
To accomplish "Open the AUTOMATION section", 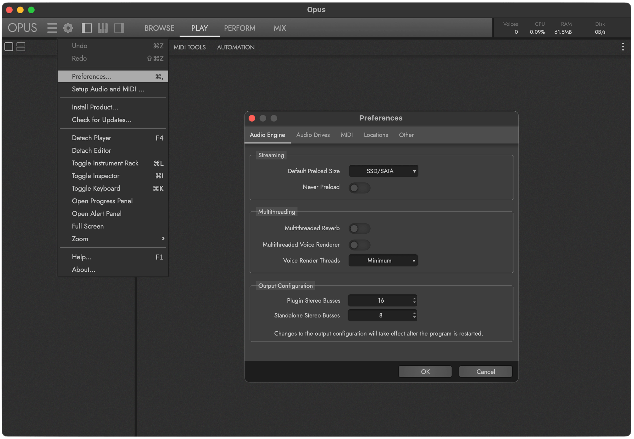I will point(236,47).
